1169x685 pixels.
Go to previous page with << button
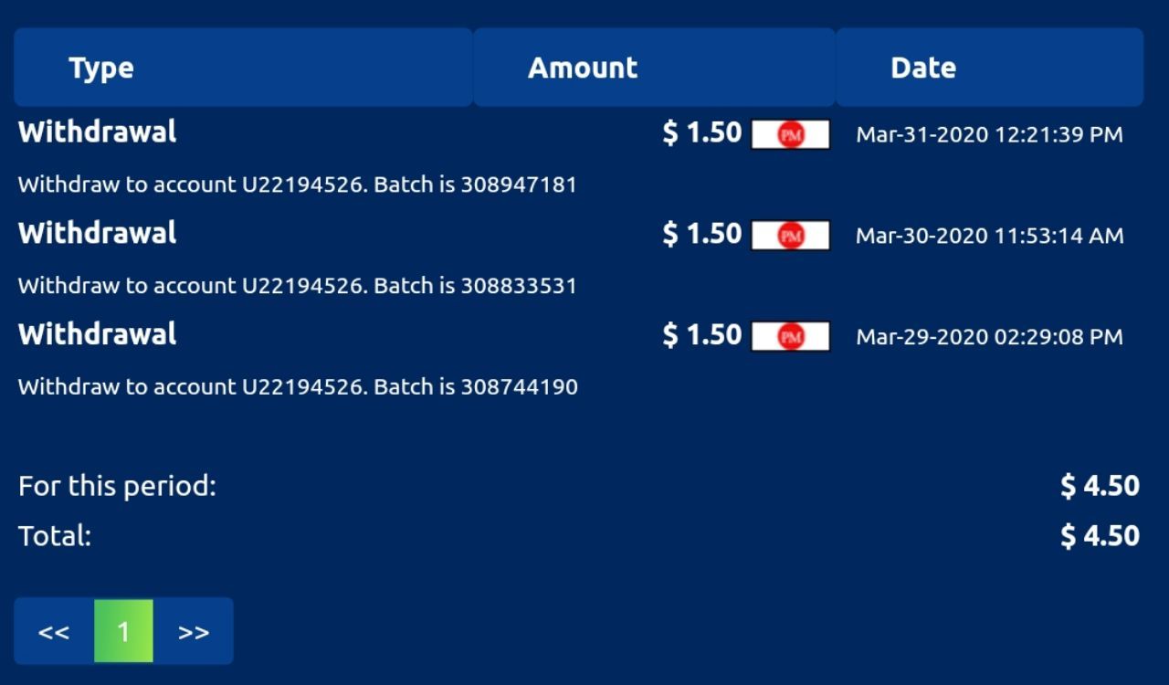pyautogui.click(x=54, y=631)
